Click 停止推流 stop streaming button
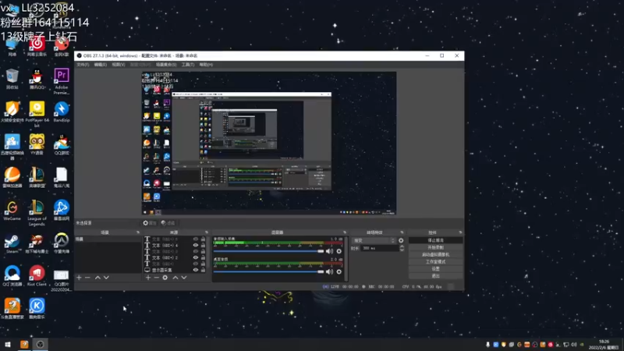This screenshot has height=351, width=624. point(435,240)
